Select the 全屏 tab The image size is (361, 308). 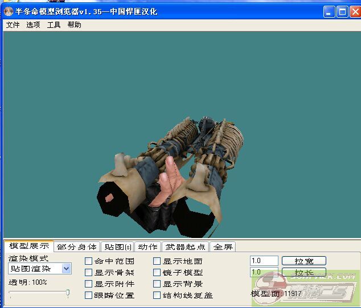[223, 247]
